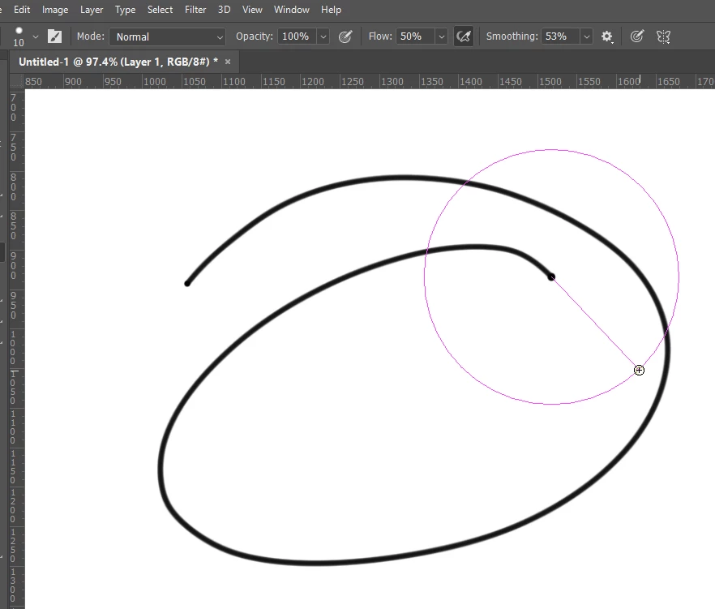Expand the brush preset picker arrow
This screenshot has width=715, height=609.
(36, 36)
